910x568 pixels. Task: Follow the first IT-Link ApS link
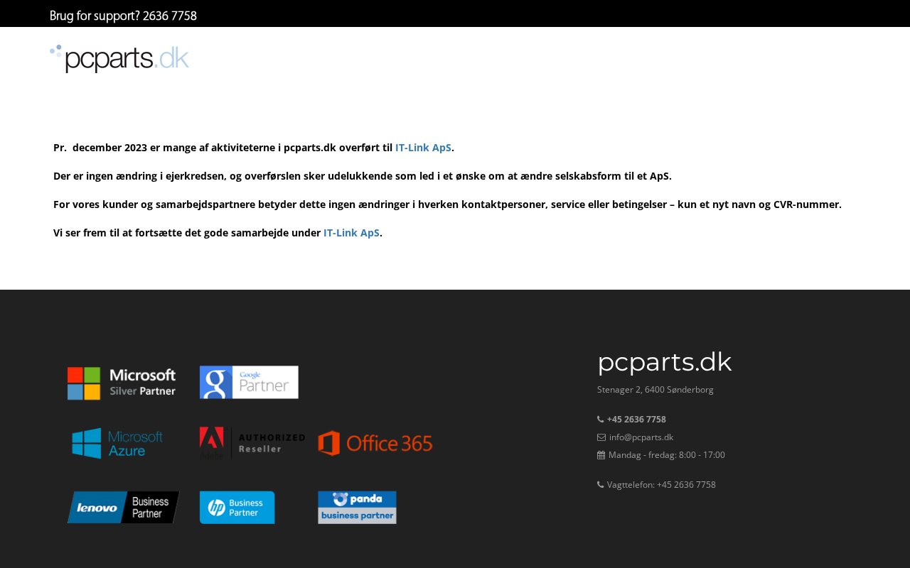coord(423,148)
